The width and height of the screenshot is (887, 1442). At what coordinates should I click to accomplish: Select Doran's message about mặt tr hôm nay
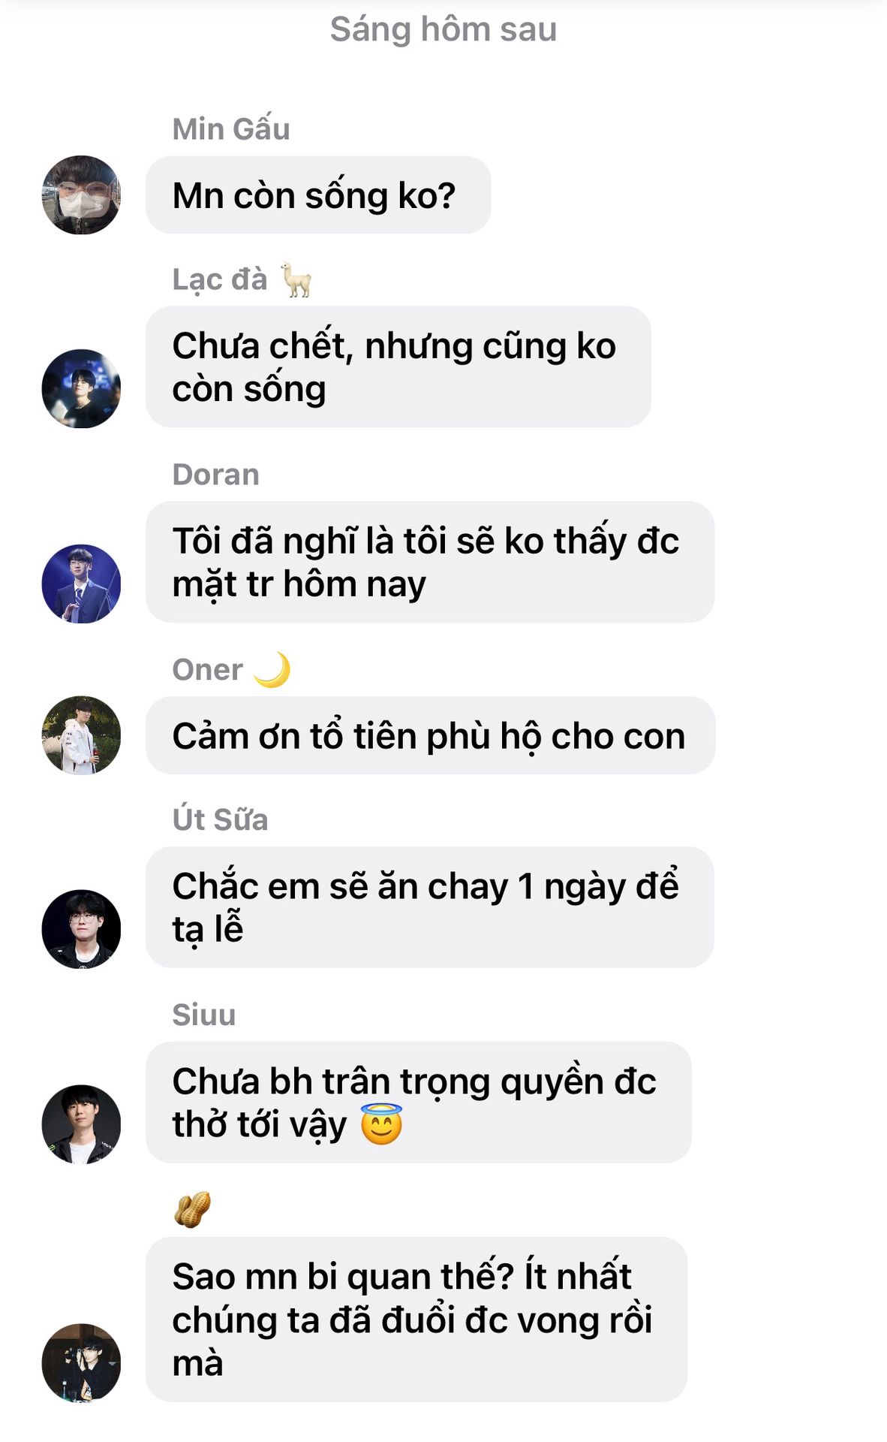(x=430, y=562)
